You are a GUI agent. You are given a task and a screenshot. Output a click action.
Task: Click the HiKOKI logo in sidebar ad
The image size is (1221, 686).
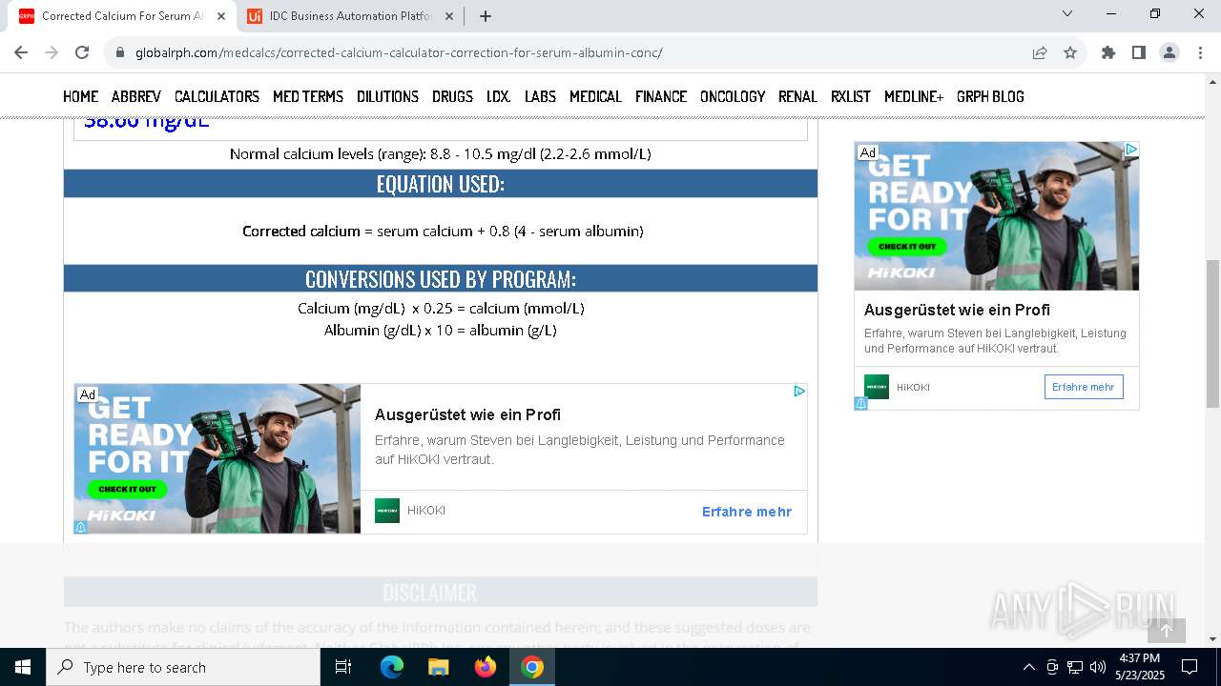[877, 387]
